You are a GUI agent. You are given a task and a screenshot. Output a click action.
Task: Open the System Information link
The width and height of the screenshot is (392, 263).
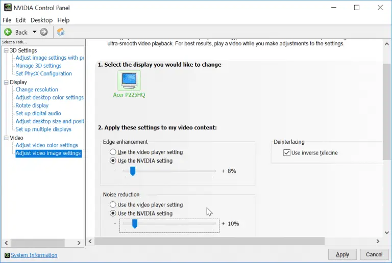[x=34, y=255]
